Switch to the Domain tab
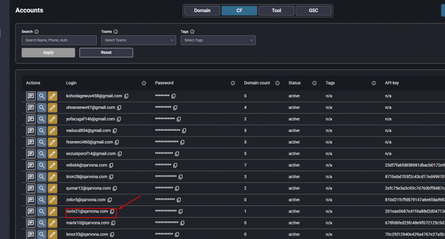This screenshot has width=445, height=239. (202, 10)
